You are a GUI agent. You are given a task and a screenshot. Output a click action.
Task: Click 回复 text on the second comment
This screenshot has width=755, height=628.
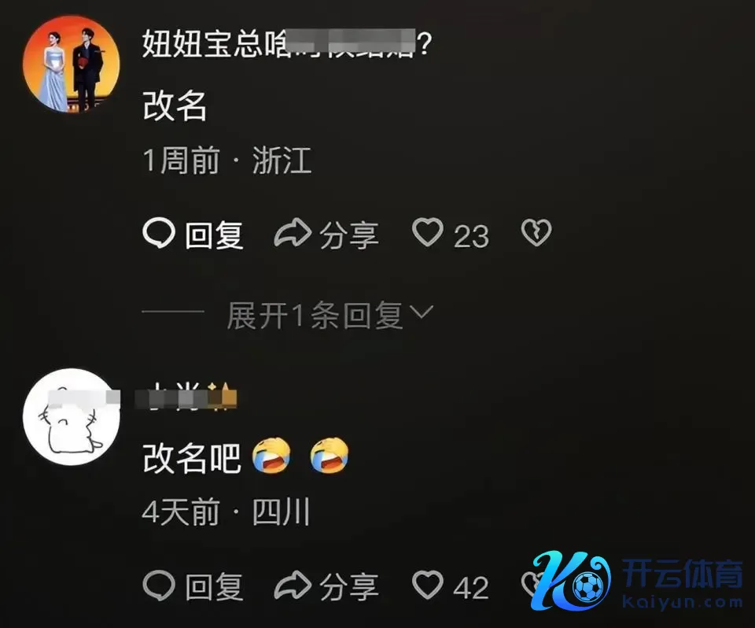click(214, 587)
